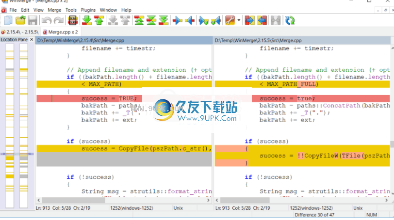The width and height of the screenshot is (394, 220).
Task: Click 'Difference 30 of 47' in status bar
Action: (x=314, y=215)
